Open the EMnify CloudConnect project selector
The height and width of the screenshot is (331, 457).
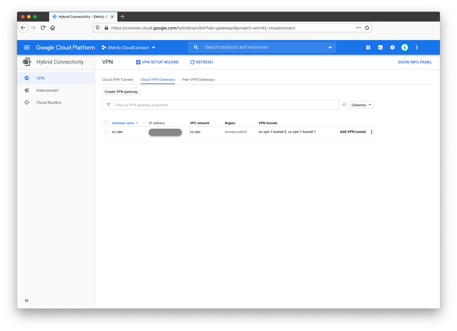(x=128, y=47)
